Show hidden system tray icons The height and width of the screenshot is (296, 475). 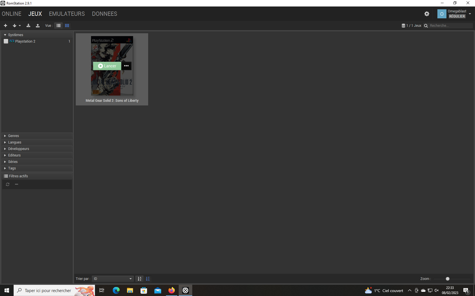tap(410, 291)
